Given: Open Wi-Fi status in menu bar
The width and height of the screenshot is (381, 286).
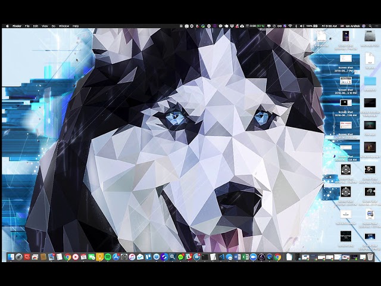Looking at the screenshot, I should (290, 26).
